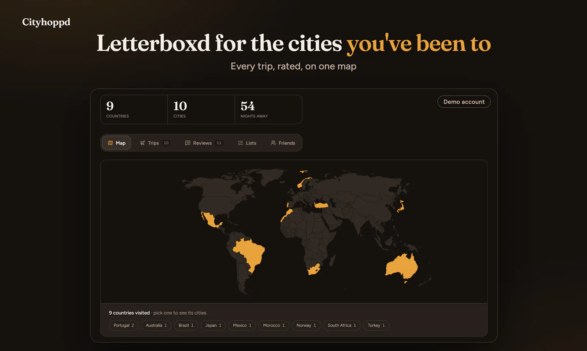The height and width of the screenshot is (351, 587).
Task: Click the '9 countries visited' text
Action: pyautogui.click(x=129, y=313)
